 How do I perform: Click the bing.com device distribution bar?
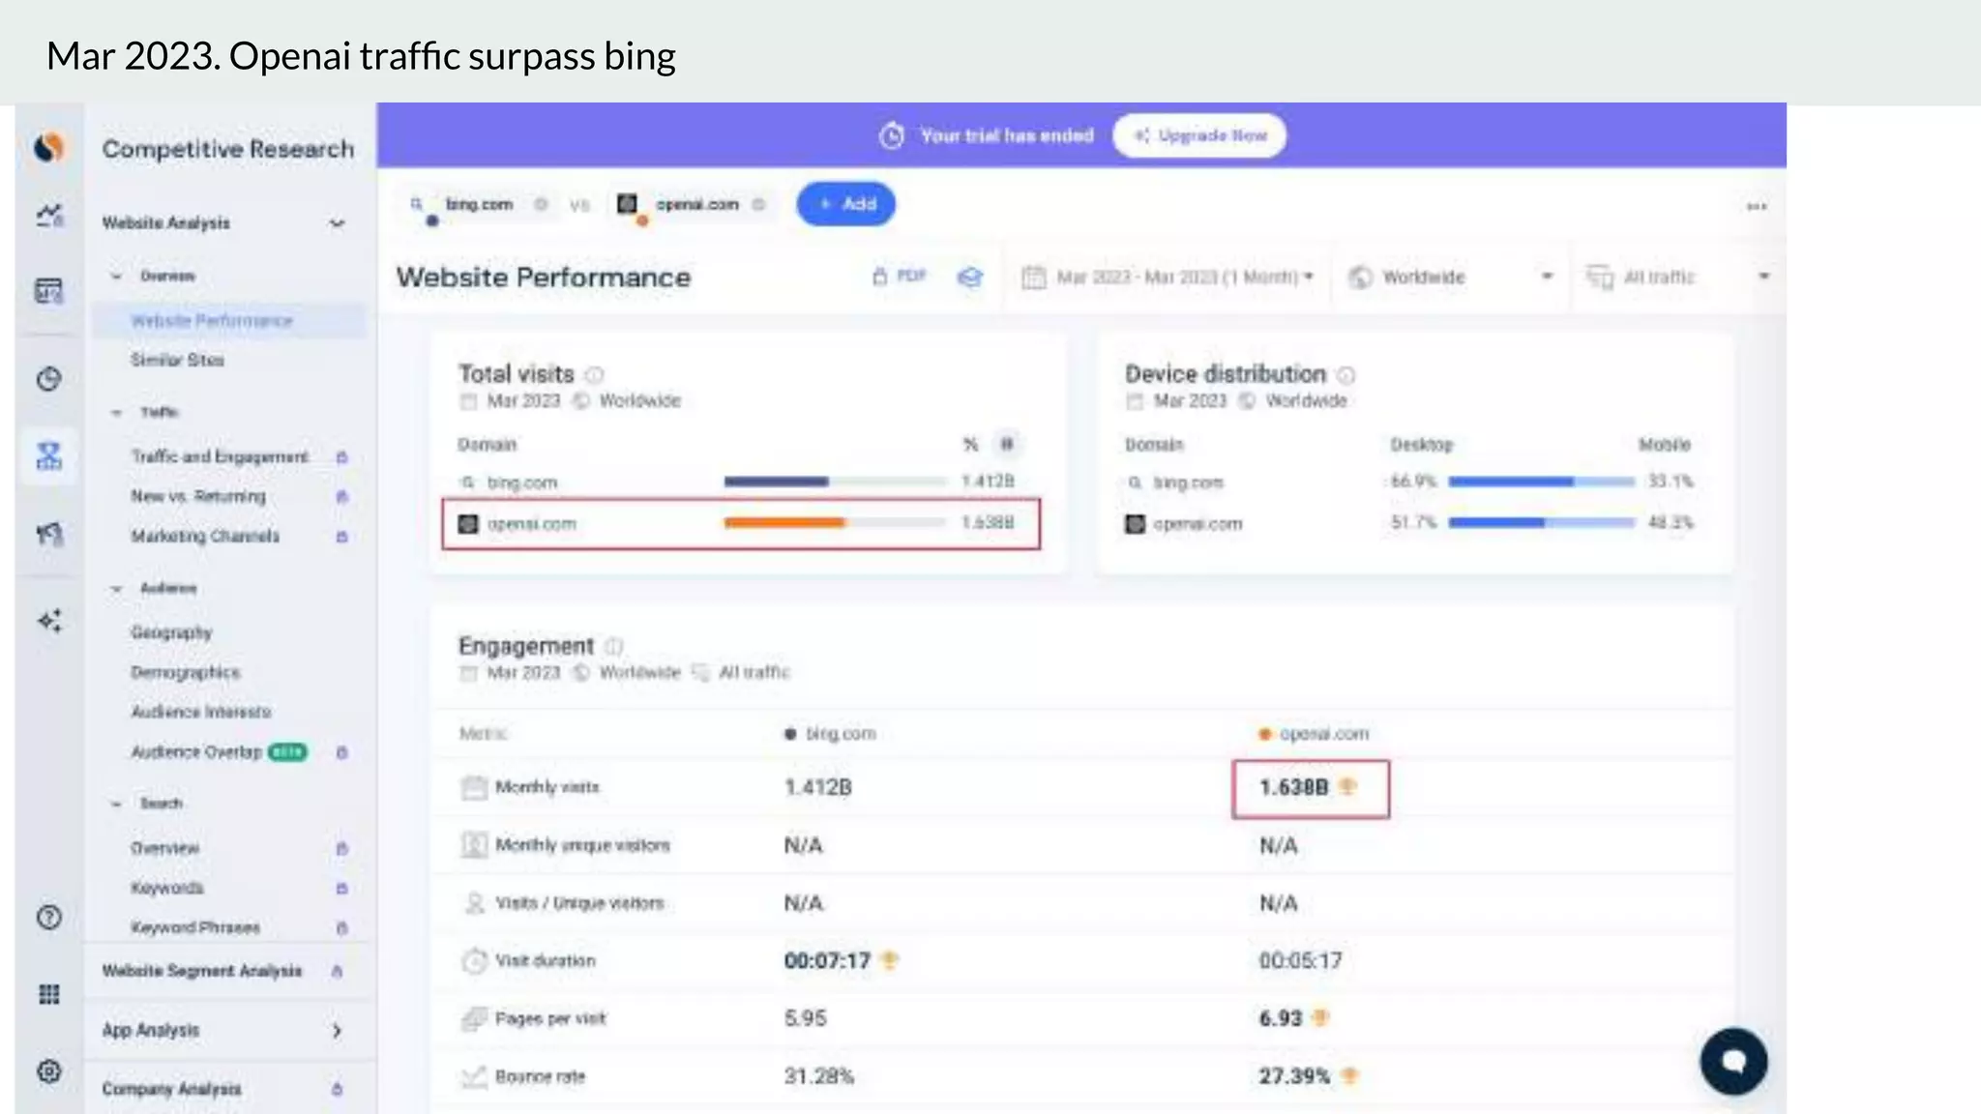pyautogui.click(x=1541, y=482)
